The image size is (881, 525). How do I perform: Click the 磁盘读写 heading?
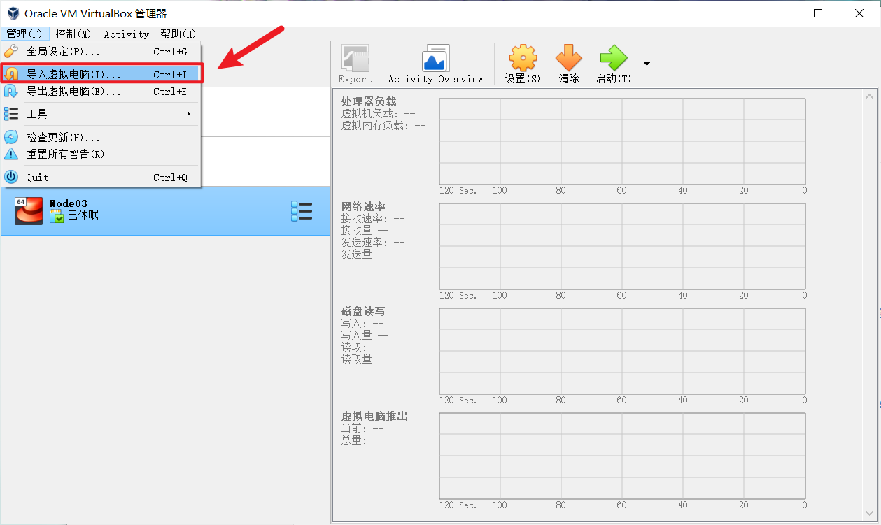coord(363,312)
